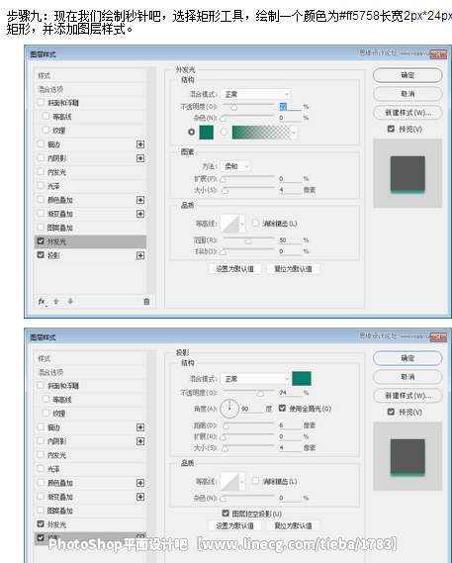
Task: Open contour dropdown arrow in Drop Shadow dialog
Action: coord(242,482)
